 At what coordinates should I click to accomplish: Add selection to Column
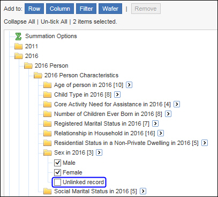click(x=60, y=9)
